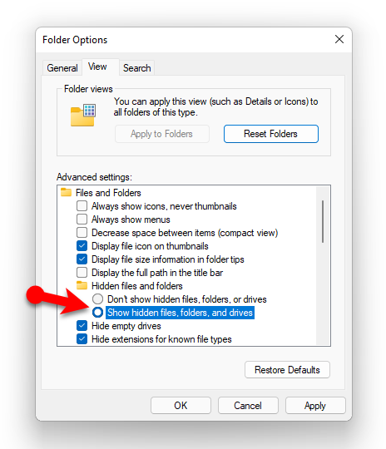Click the 'Hidden files and folders' label
Screen dimensions: 386x449
click(137, 286)
